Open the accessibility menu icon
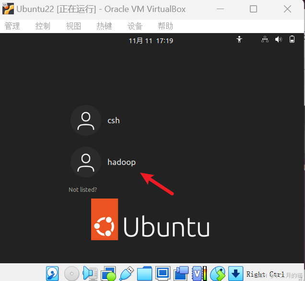 click(x=239, y=39)
